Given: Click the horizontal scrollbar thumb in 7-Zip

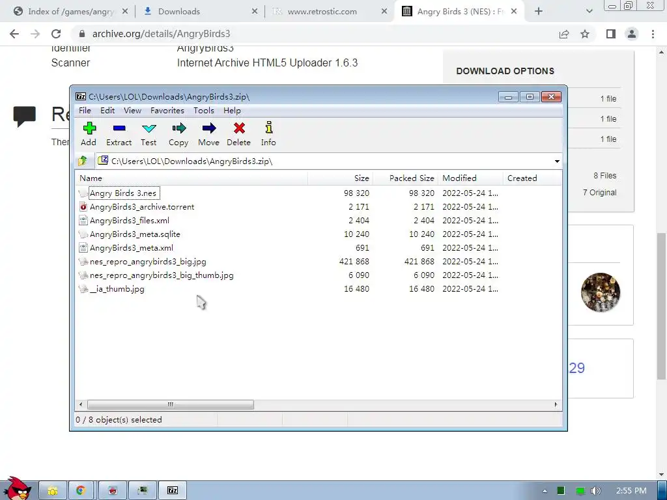Looking at the screenshot, I should click(170, 404).
